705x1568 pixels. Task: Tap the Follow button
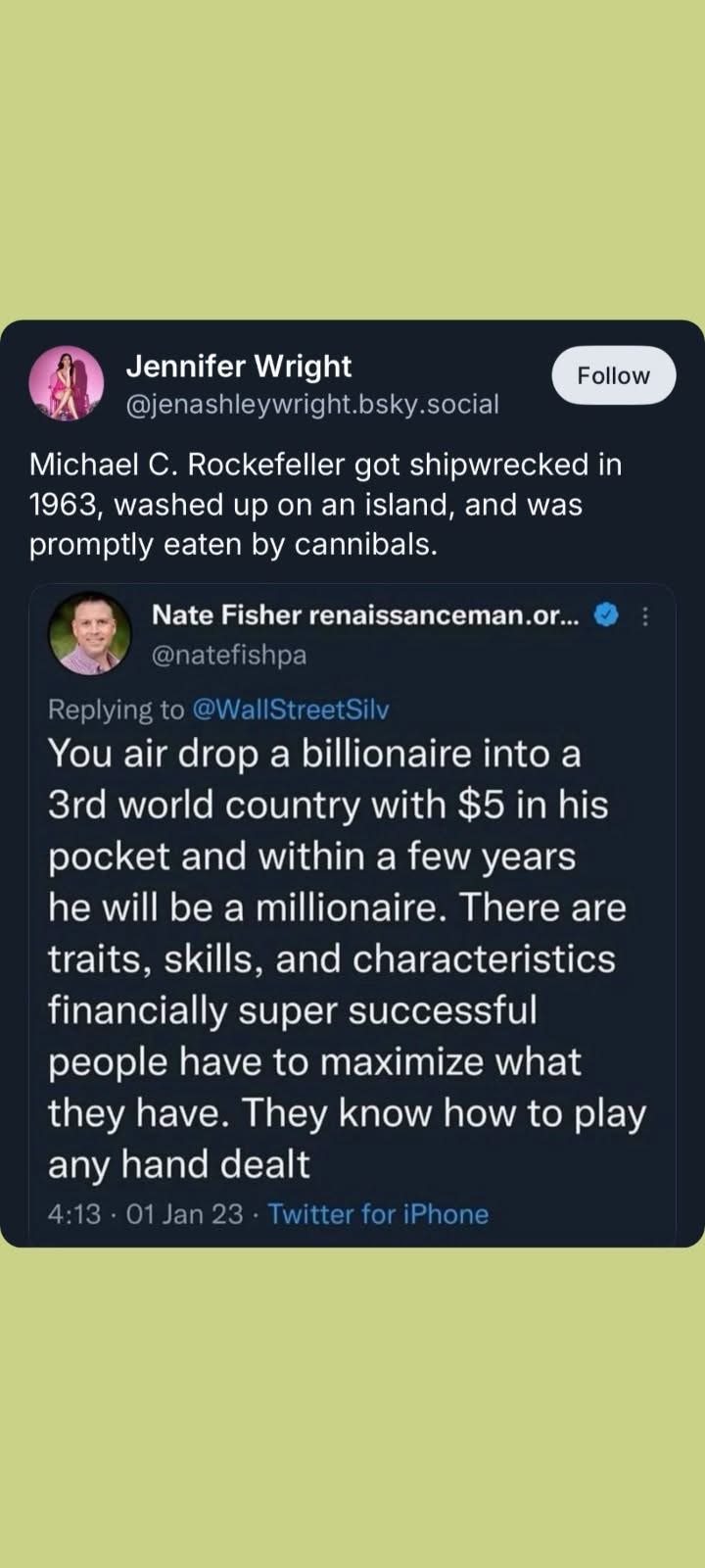click(x=613, y=375)
